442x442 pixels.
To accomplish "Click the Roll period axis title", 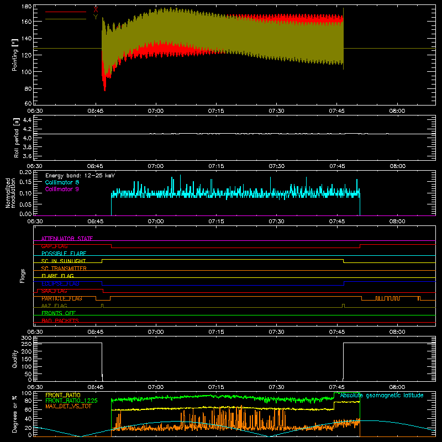I will tap(16, 138).
